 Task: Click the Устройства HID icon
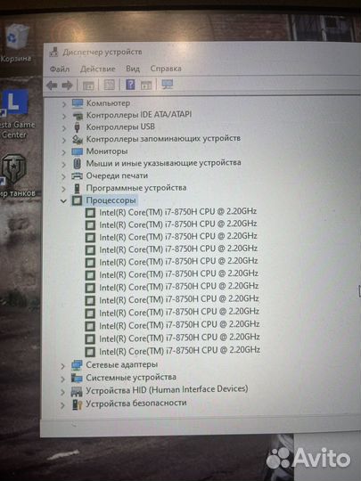coord(77,391)
